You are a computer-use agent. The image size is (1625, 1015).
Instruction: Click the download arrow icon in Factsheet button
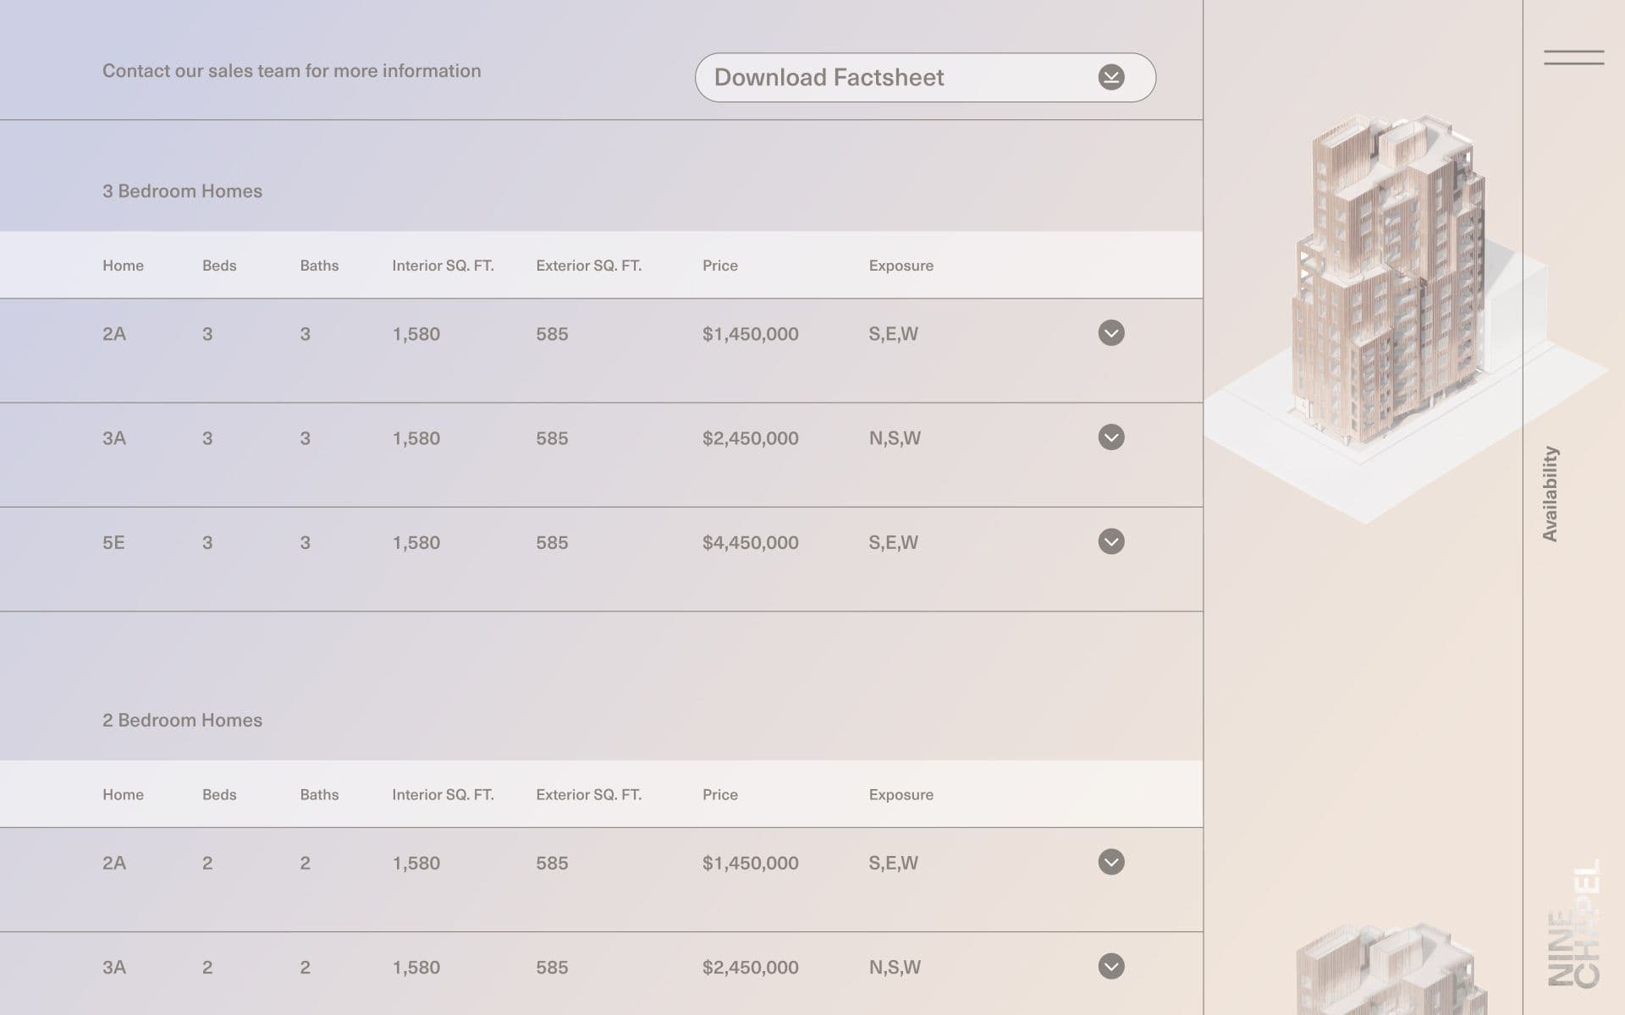(1111, 77)
